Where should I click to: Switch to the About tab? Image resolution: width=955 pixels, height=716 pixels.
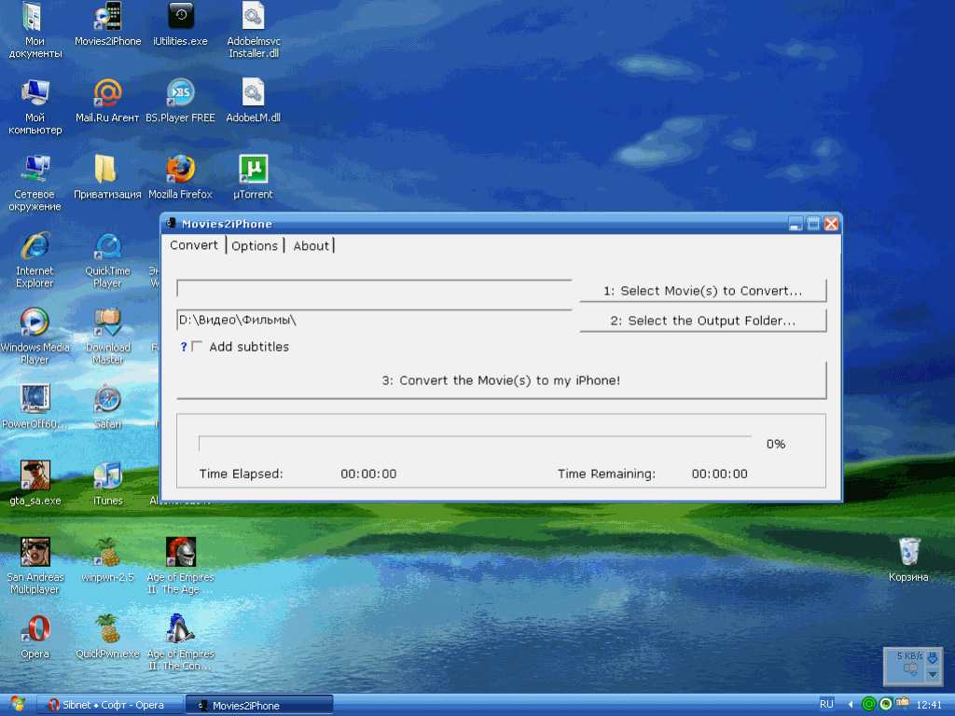click(x=311, y=245)
